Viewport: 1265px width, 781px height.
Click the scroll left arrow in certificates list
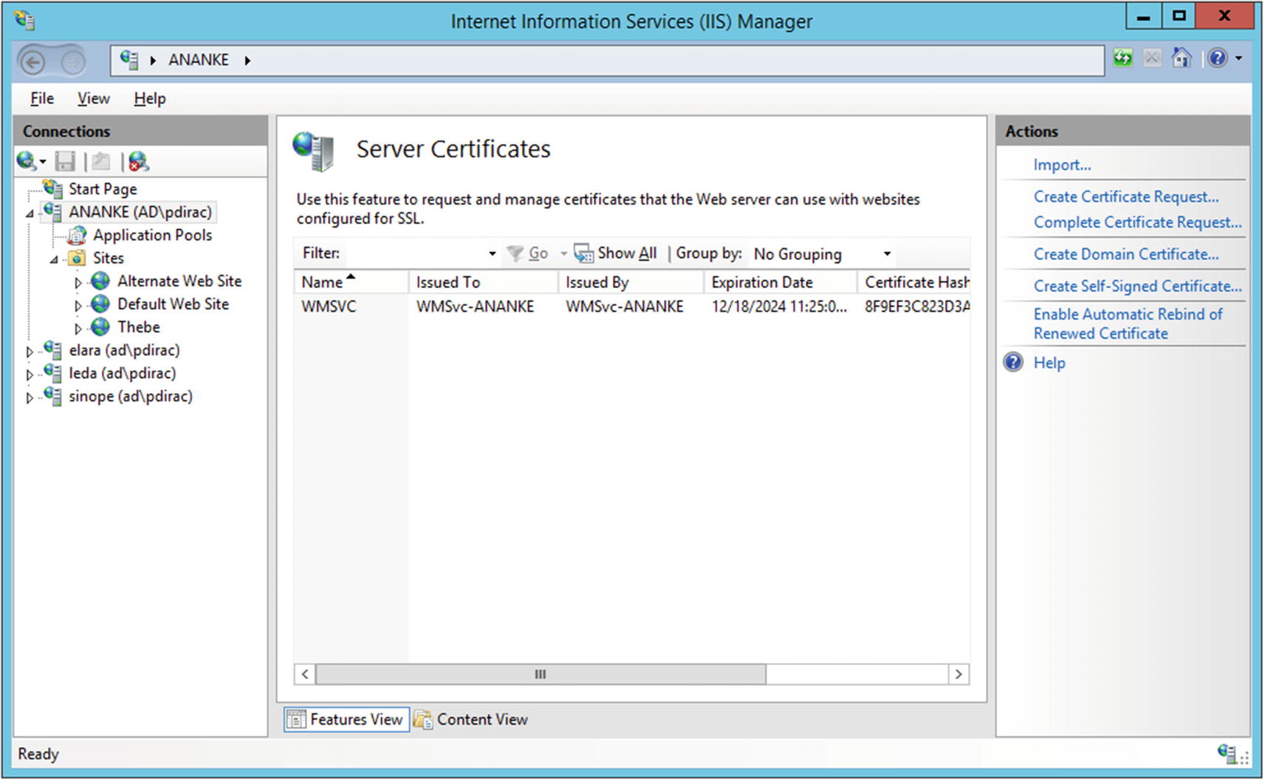(305, 674)
